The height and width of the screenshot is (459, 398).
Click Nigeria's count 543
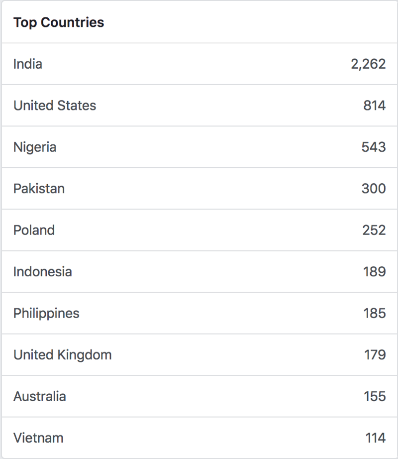tap(374, 147)
